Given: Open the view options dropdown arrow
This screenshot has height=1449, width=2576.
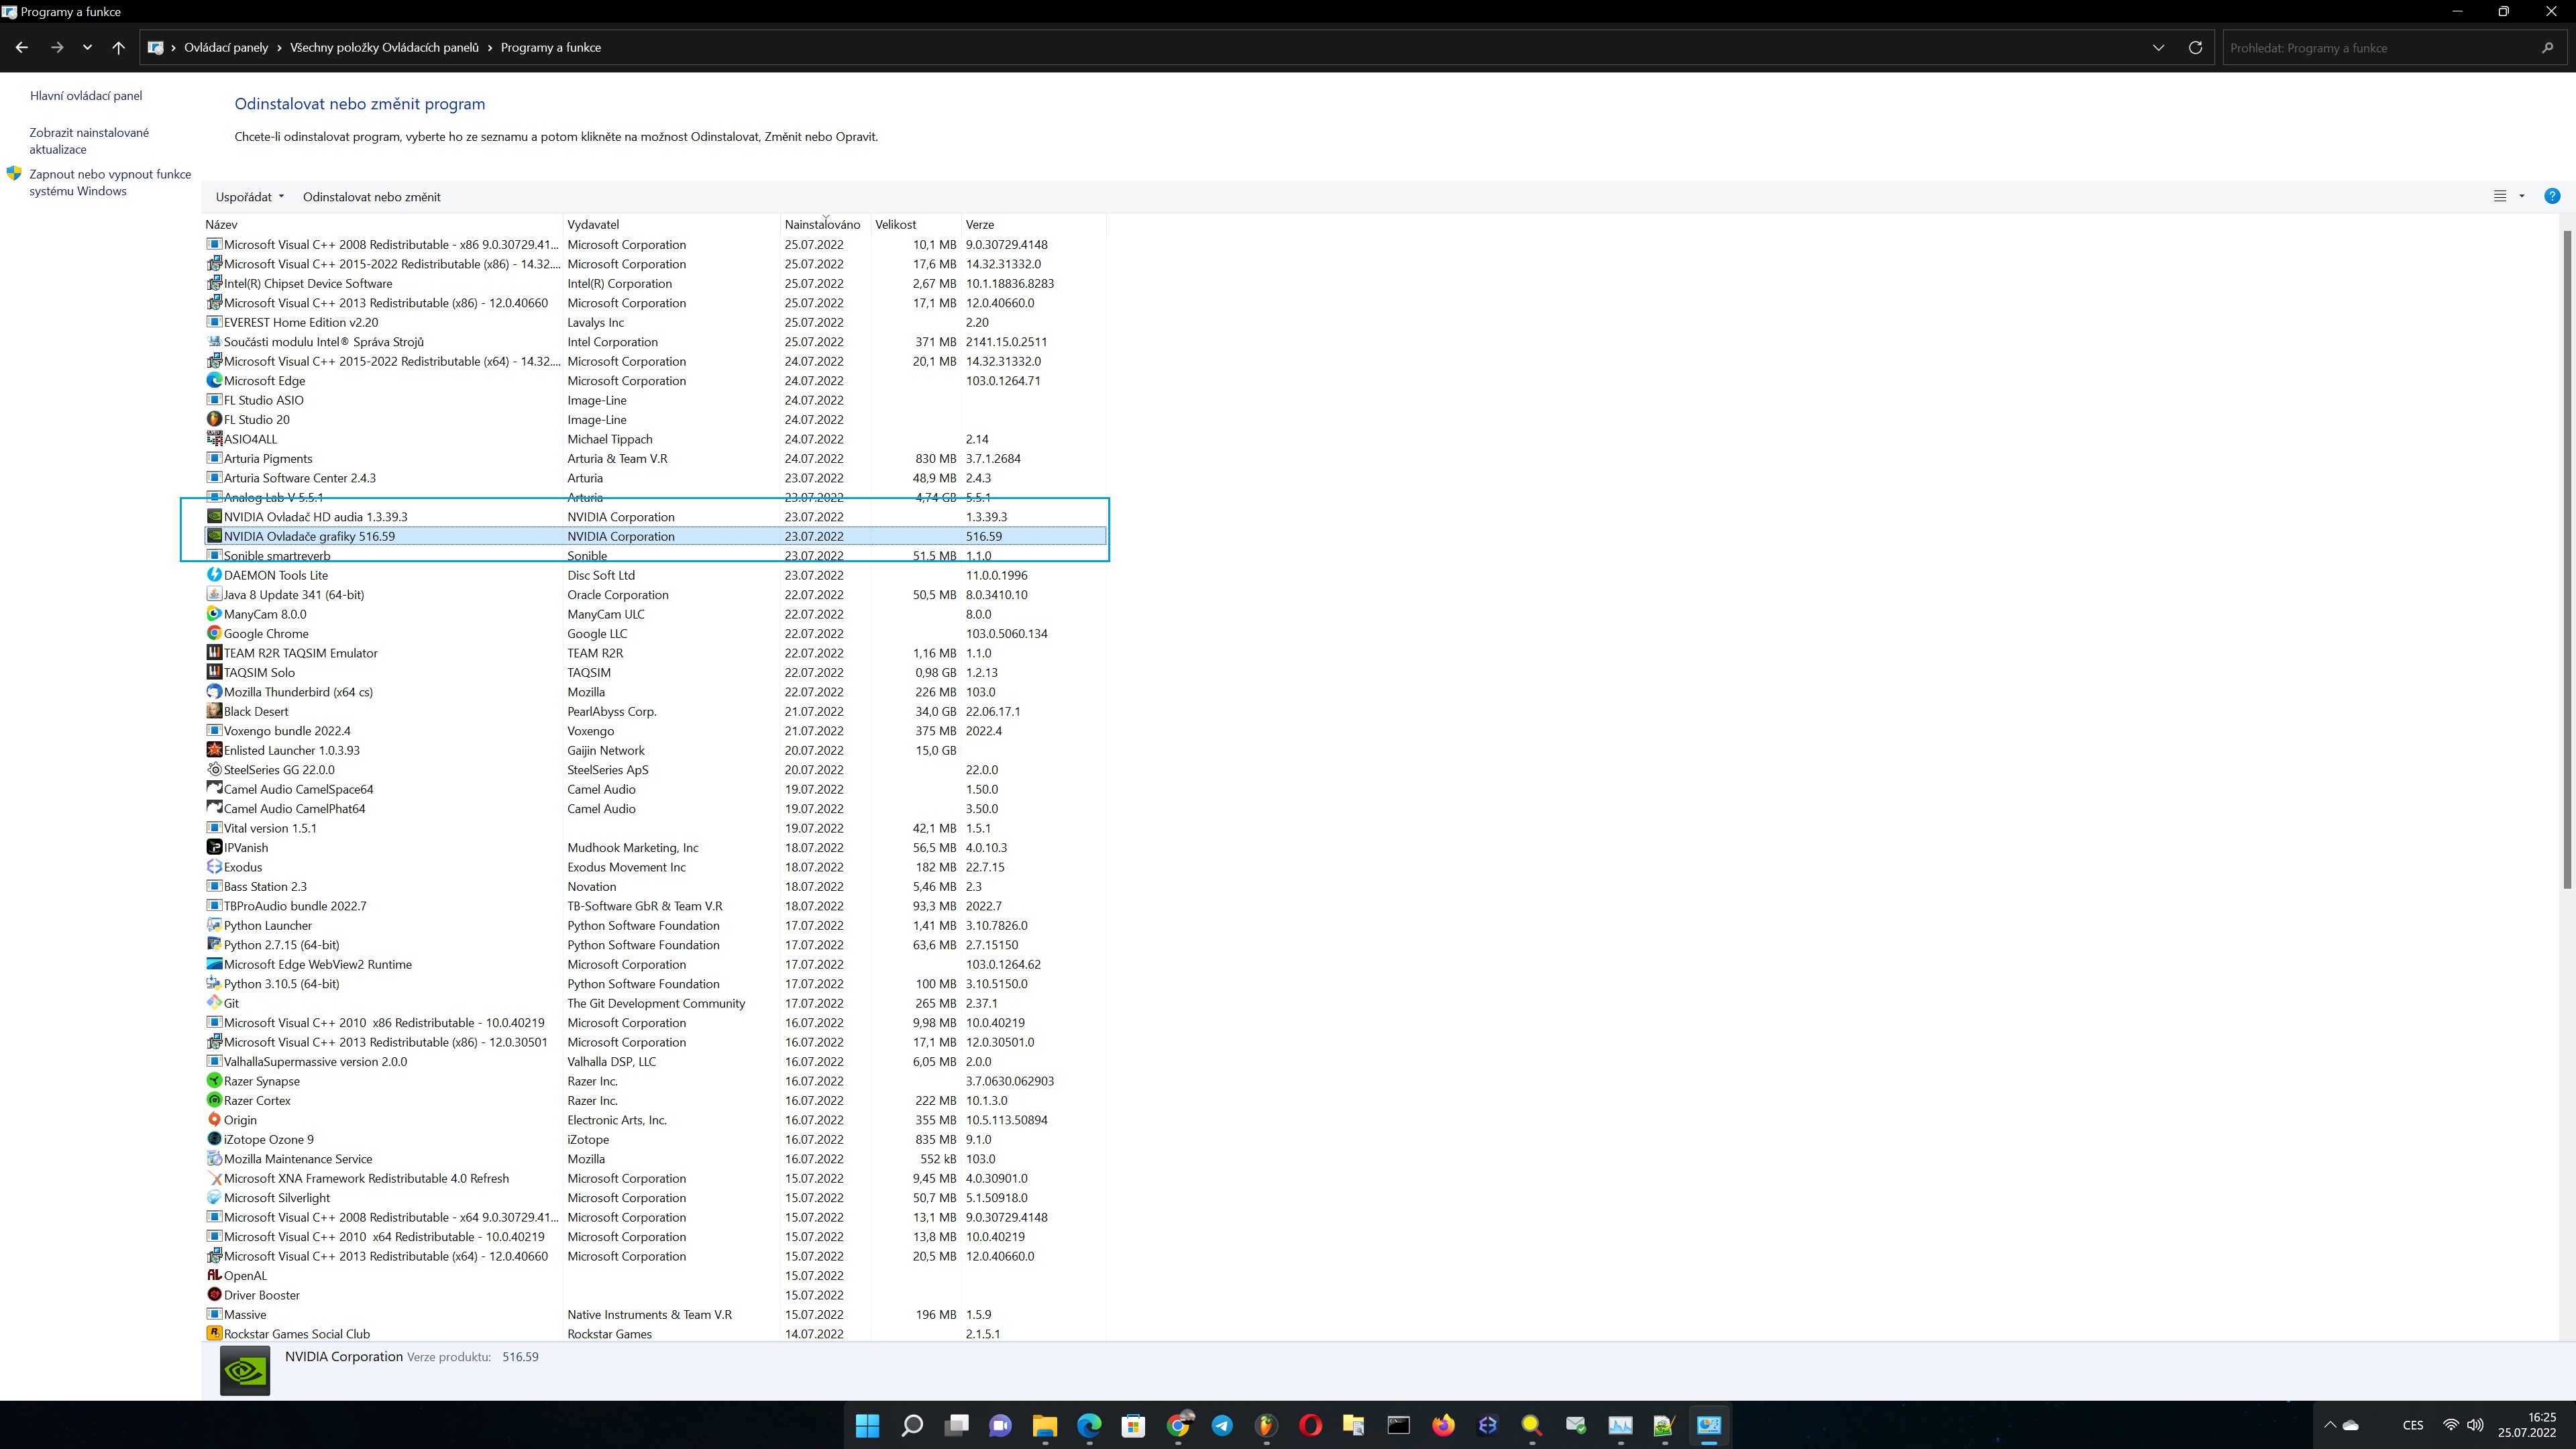Looking at the screenshot, I should click(x=2521, y=196).
